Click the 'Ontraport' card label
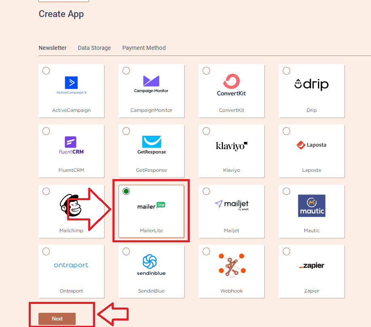Viewport: 371px width, 327px height. (71, 291)
